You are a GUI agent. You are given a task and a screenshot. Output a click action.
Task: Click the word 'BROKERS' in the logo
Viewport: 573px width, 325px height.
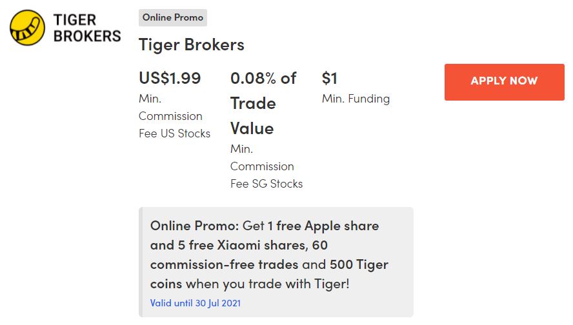click(86, 36)
